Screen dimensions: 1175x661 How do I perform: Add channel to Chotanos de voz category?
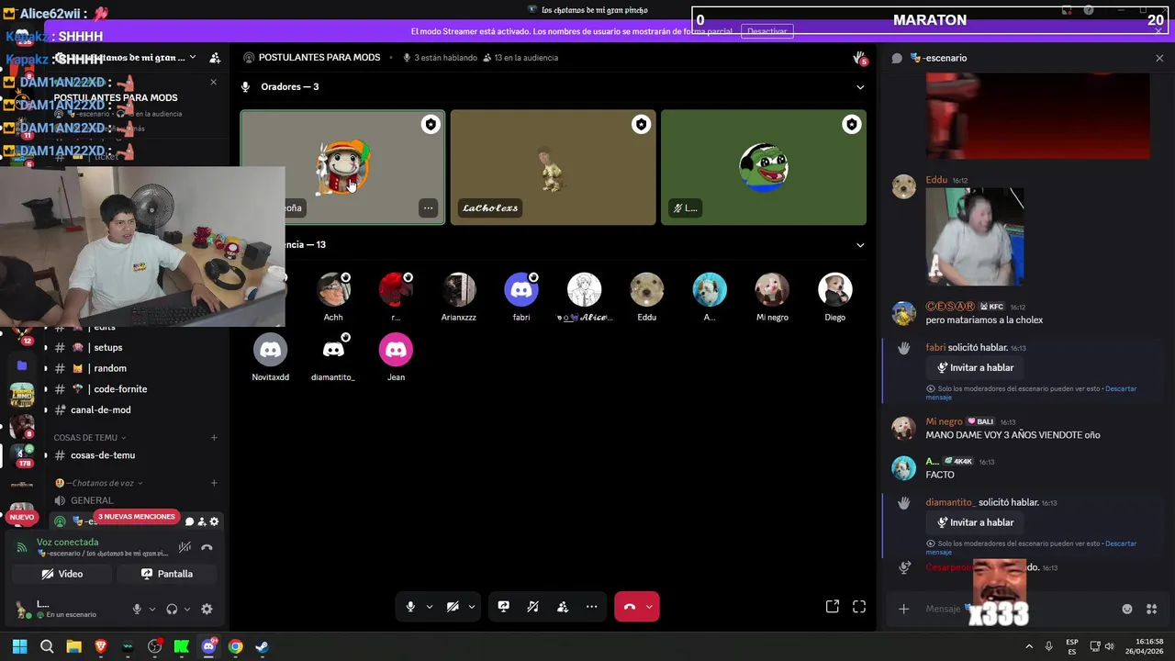pyautogui.click(x=214, y=483)
